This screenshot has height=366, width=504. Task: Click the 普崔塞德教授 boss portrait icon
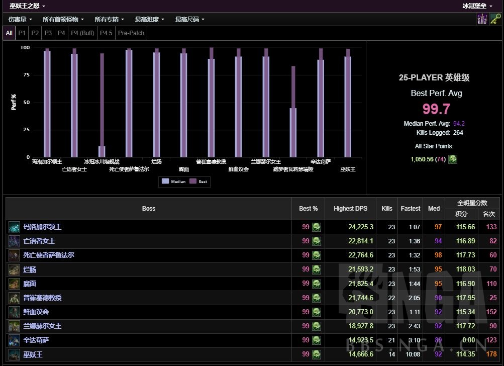pyautogui.click(x=15, y=298)
